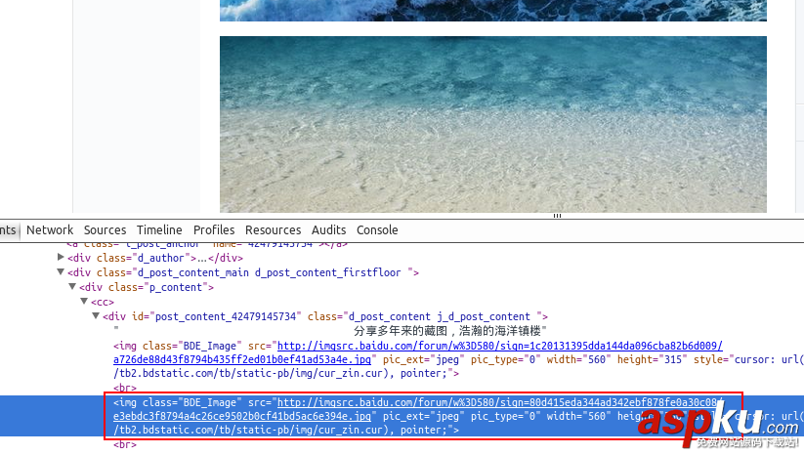Image resolution: width=804 pixels, height=454 pixels.
Task: Click the a726de88d43f8794b435 jpg link
Action: [242, 359]
